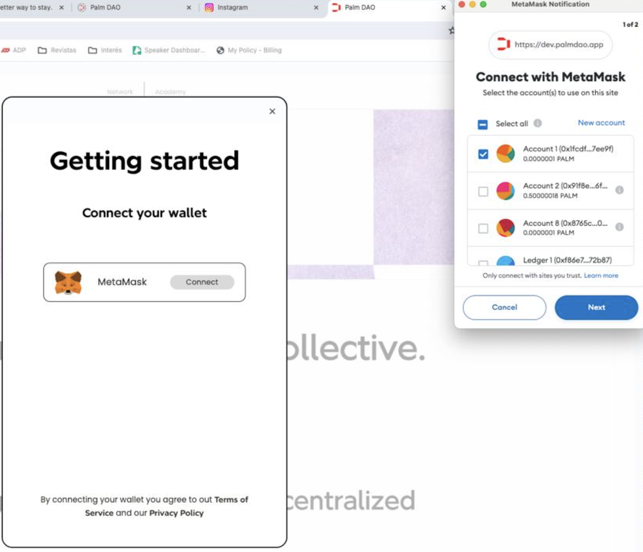Close the active Palm DAO tab
Screen dimensions: 643x552
(x=443, y=7)
